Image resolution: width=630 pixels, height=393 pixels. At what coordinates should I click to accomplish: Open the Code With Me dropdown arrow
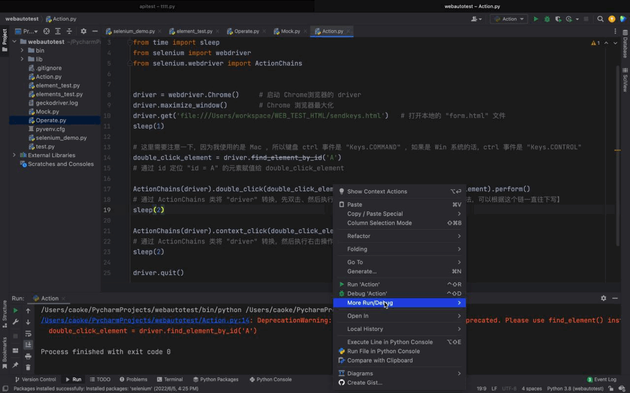(x=480, y=19)
